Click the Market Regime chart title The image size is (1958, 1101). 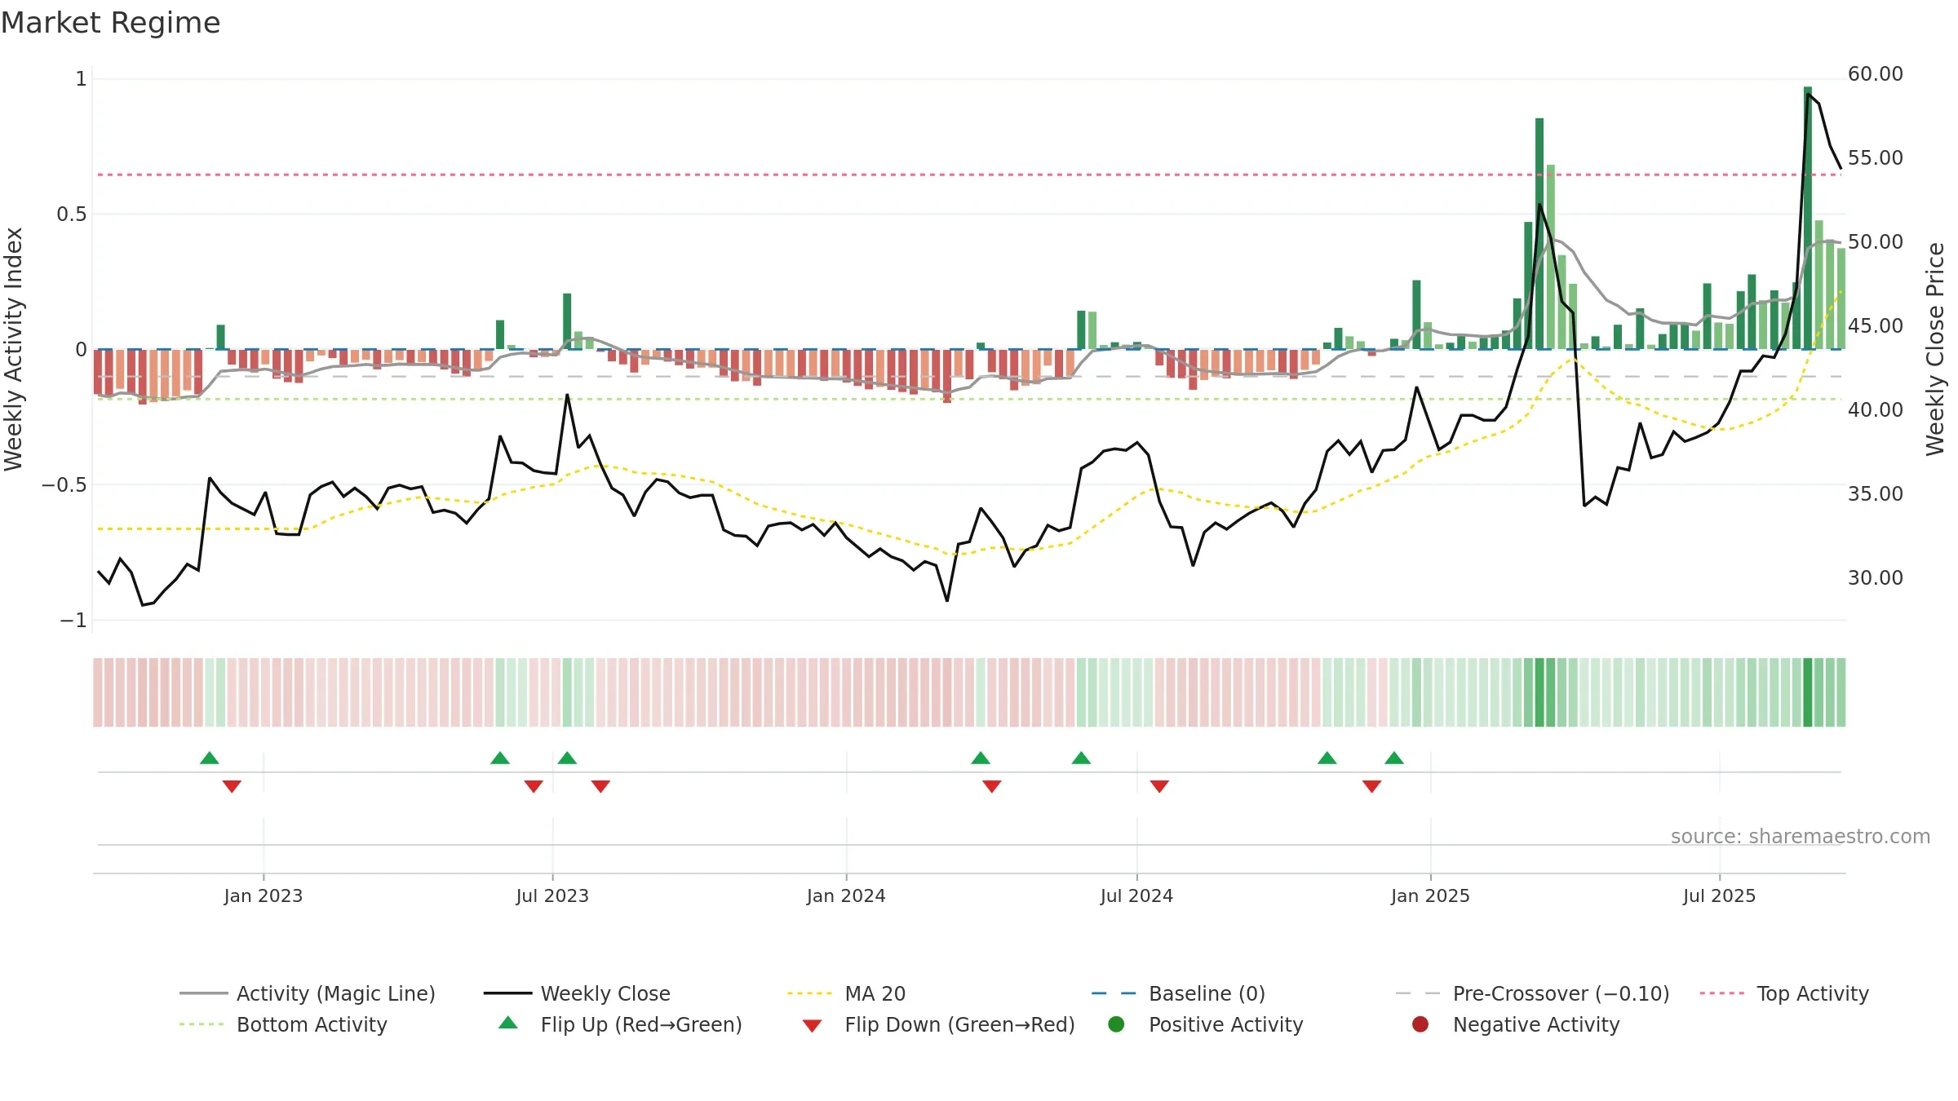pyautogui.click(x=110, y=23)
